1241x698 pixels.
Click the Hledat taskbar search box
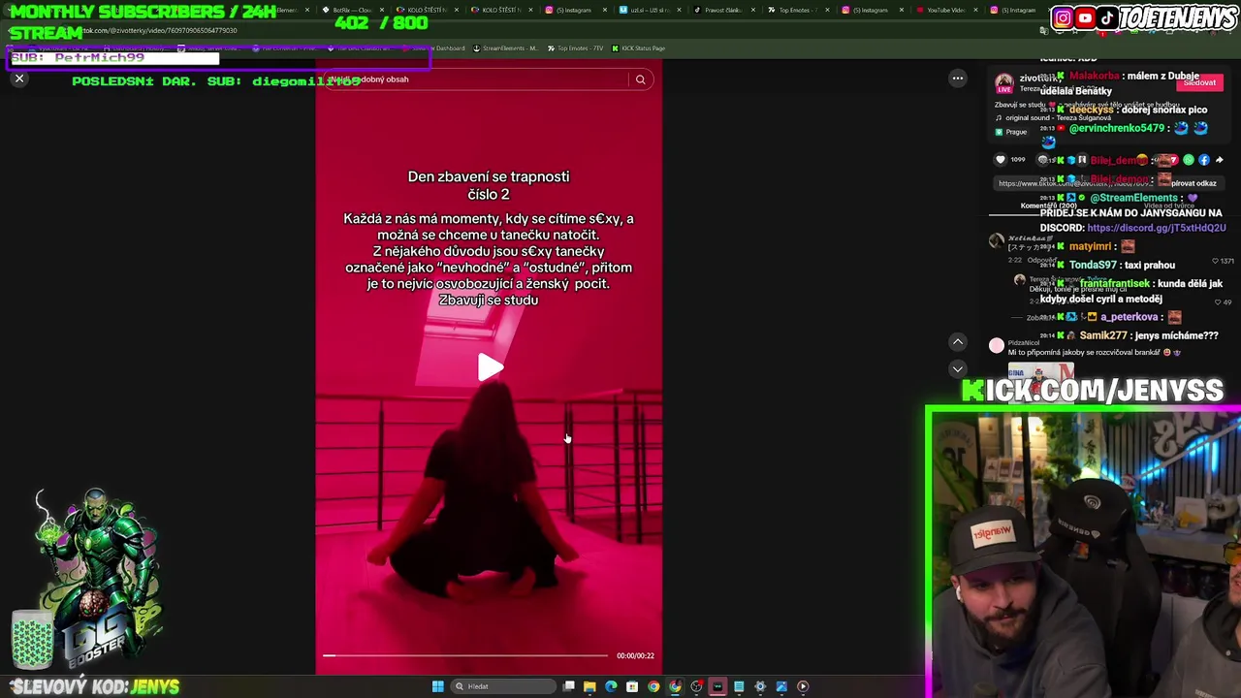pos(503,686)
